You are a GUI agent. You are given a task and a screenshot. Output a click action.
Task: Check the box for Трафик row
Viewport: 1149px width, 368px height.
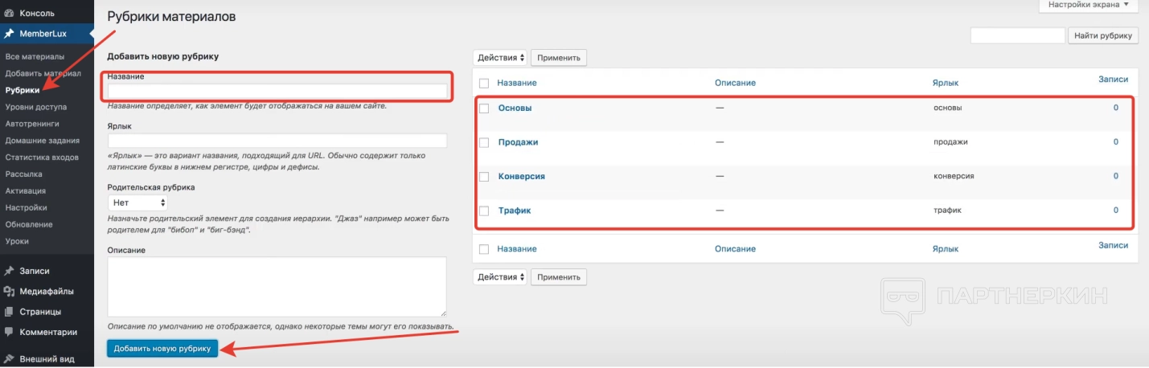pos(484,211)
